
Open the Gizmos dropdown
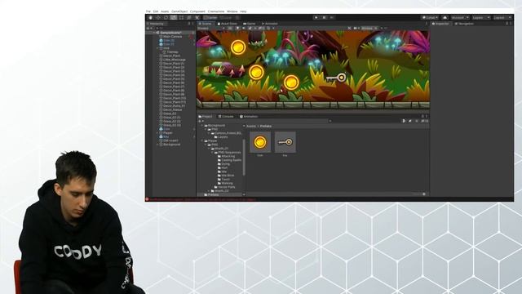(x=369, y=29)
